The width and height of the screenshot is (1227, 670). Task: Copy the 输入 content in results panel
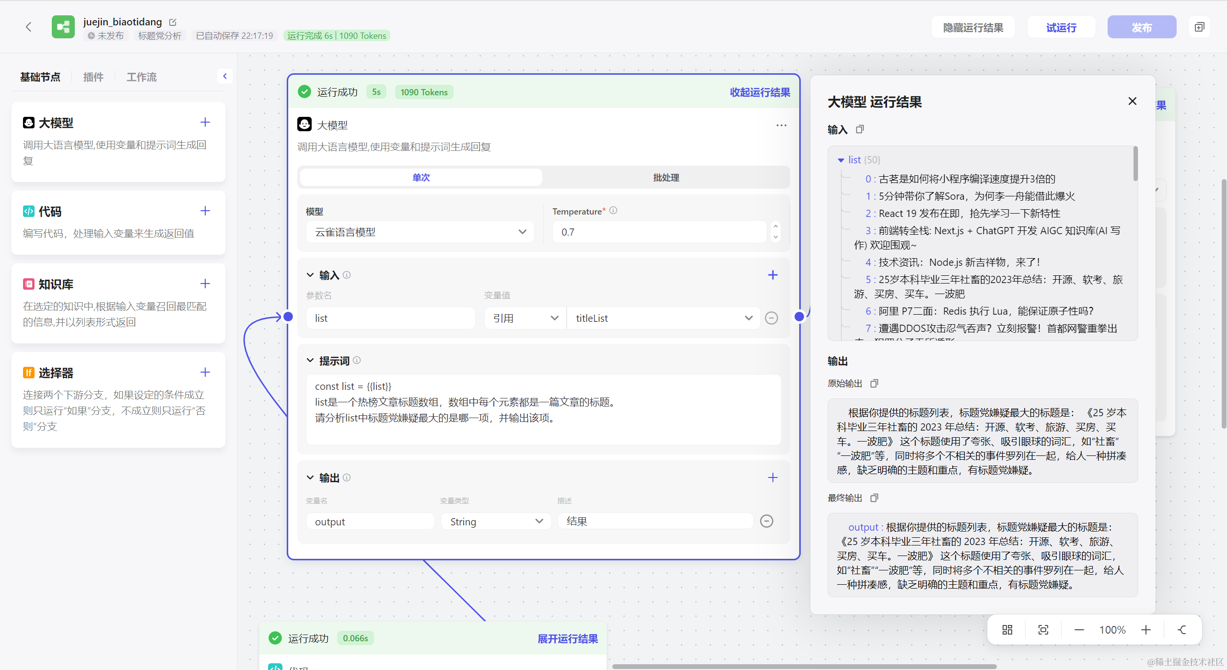tap(860, 129)
